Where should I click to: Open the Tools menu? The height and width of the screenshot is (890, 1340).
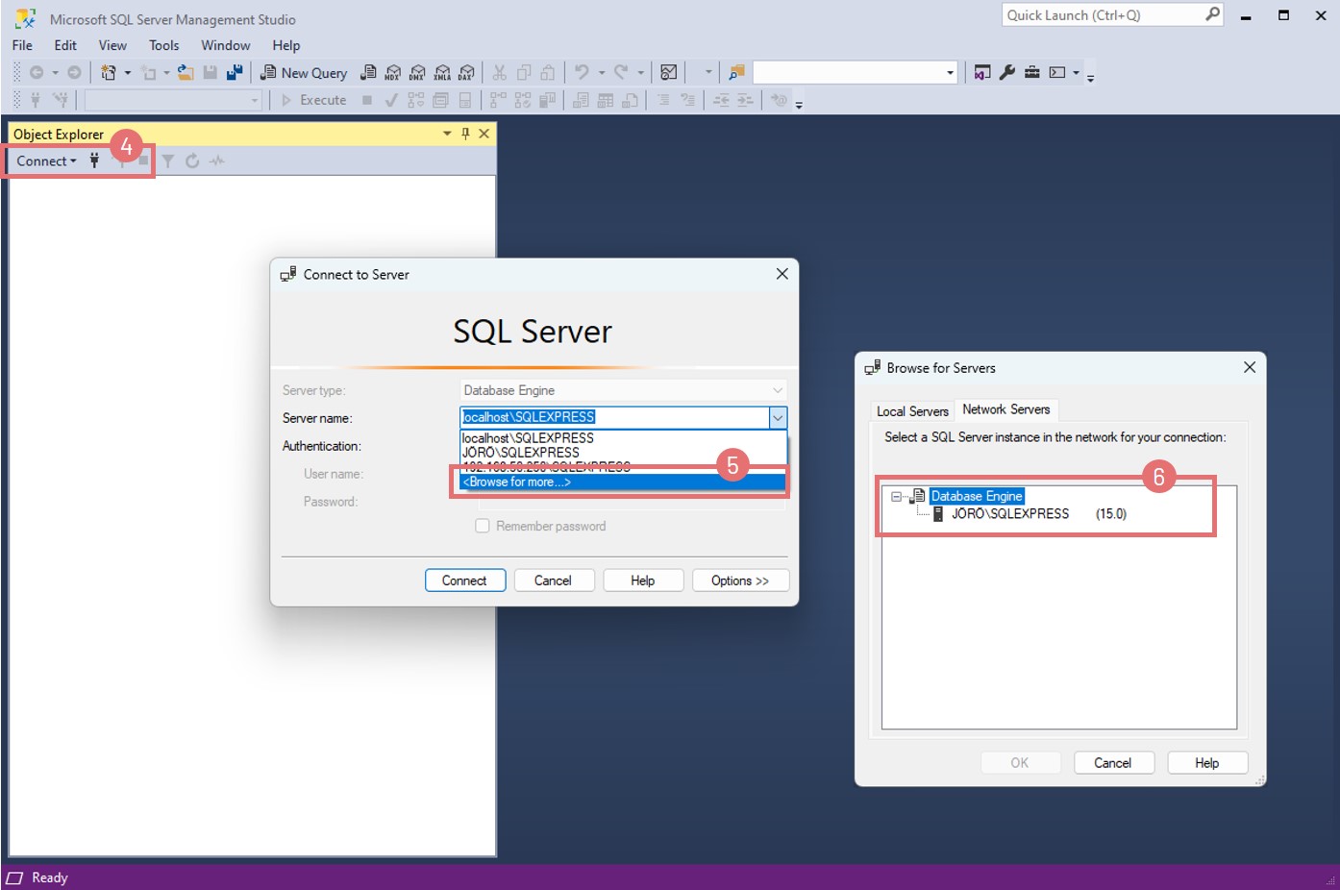click(x=163, y=45)
